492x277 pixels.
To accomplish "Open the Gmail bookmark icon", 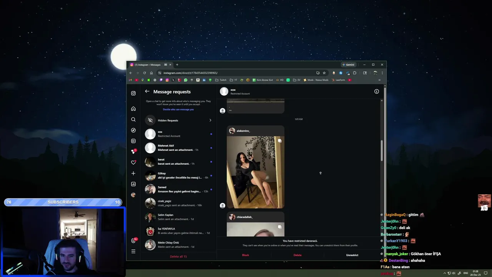I will coord(130,80).
